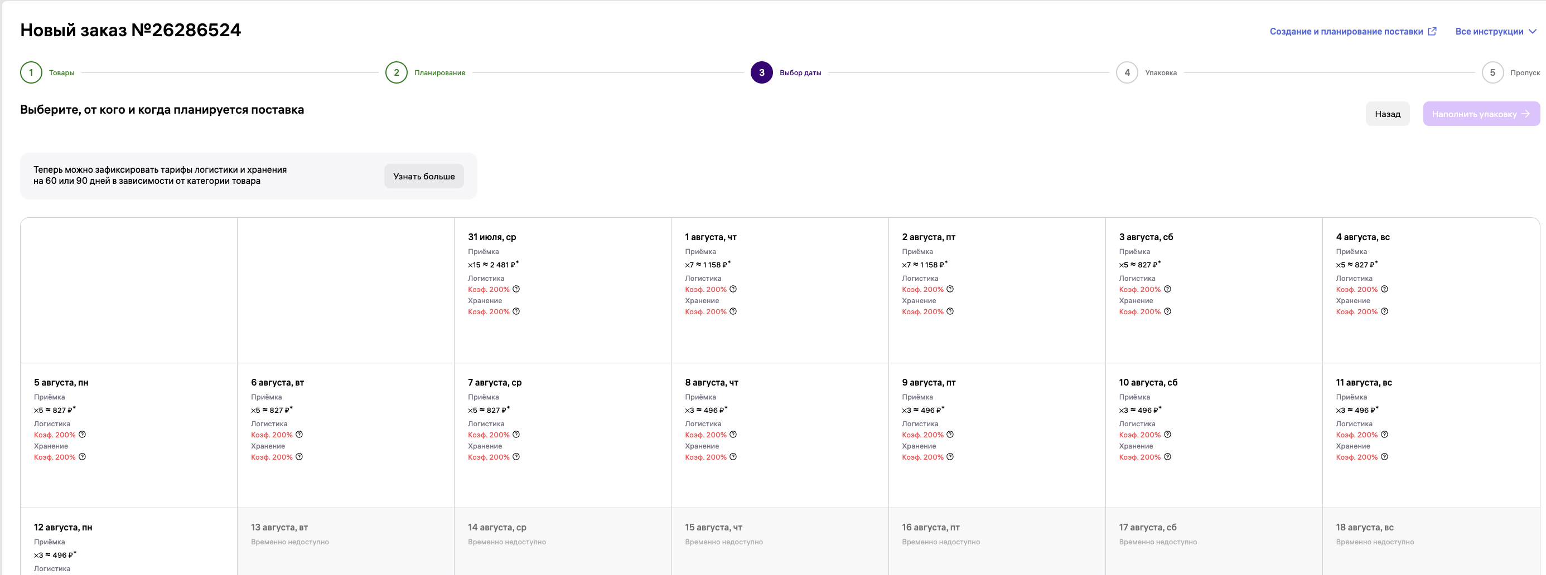Viewport: 1546px width, 575px height.
Task: Click the tariff fixation notice text
Action: (x=160, y=175)
